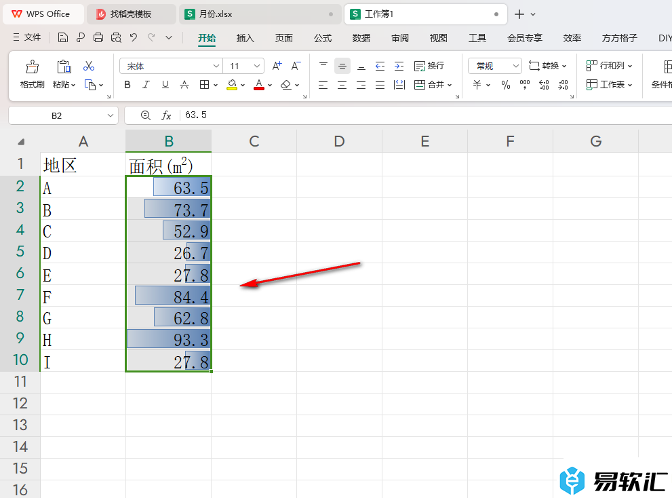672x498 pixels.
Task: Open the font name dropdown (宋体)
Action: point(216,66)
